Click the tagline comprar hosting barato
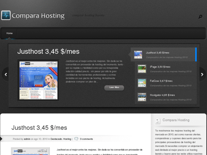This screenshot has height=155, width=207. pyautogui.click(x=88, y=15)
